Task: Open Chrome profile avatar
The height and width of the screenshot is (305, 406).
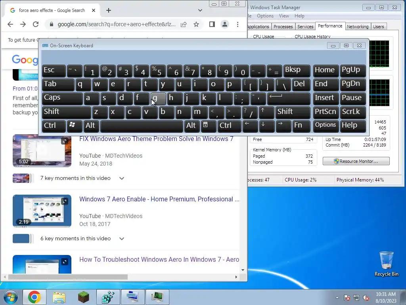Action: (x=225, y=24)
